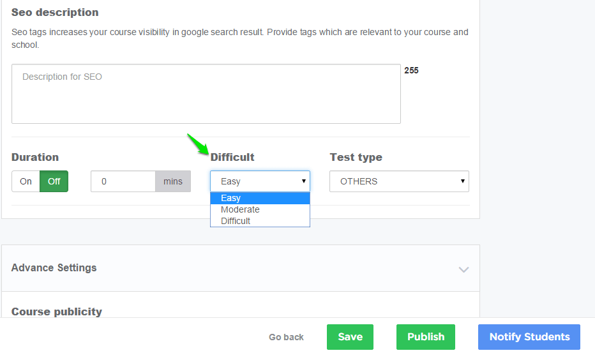Screen dimensions: 595x353
Task: Click the Publish button
Action: point(426,337)
